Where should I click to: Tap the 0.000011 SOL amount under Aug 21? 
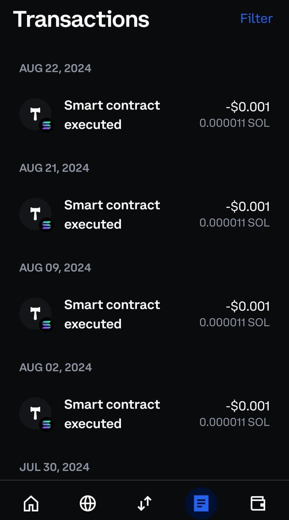pos(234,223)
